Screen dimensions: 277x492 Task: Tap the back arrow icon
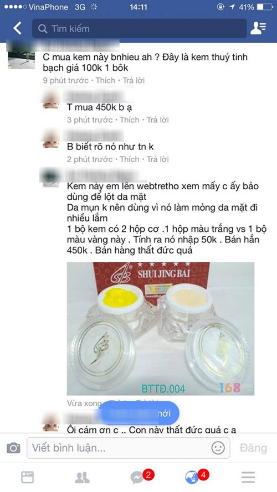(x=17, y=29)
